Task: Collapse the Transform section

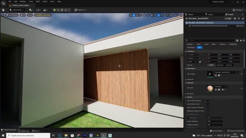Action: pyautogui.click(x=186, y=51)
